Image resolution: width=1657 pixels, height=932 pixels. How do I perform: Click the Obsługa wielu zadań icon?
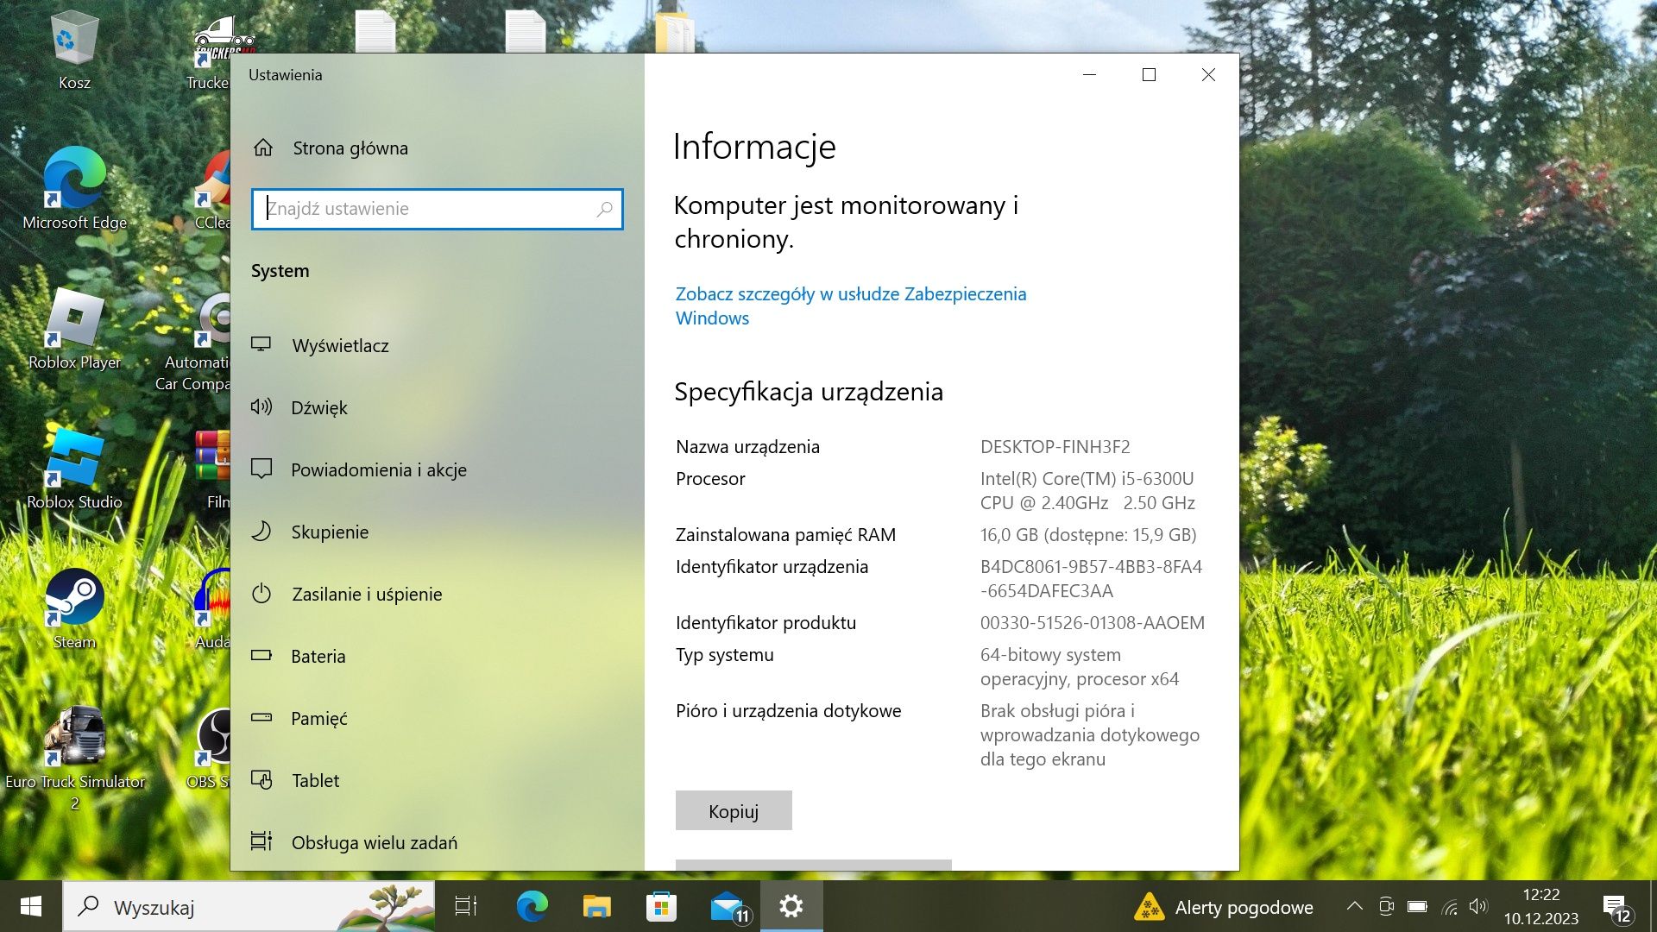[x=261, y=841]
